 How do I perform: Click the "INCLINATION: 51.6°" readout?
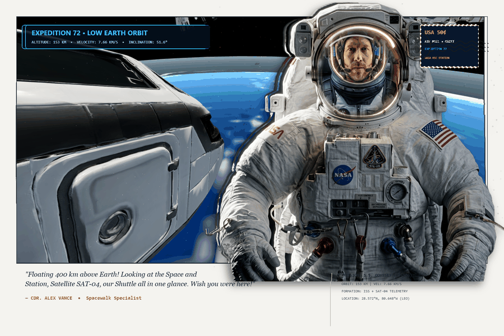148,42
